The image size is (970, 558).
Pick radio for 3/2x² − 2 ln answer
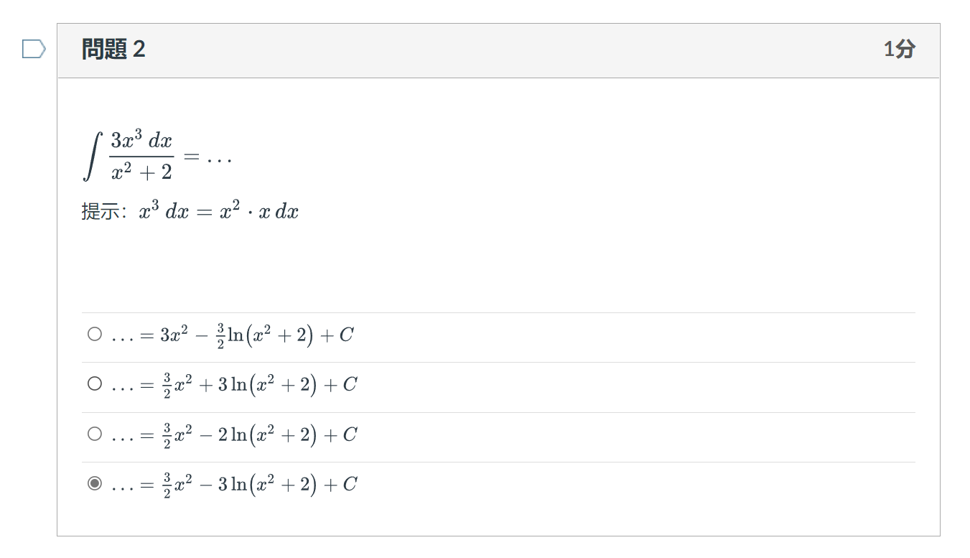point(95,434)
